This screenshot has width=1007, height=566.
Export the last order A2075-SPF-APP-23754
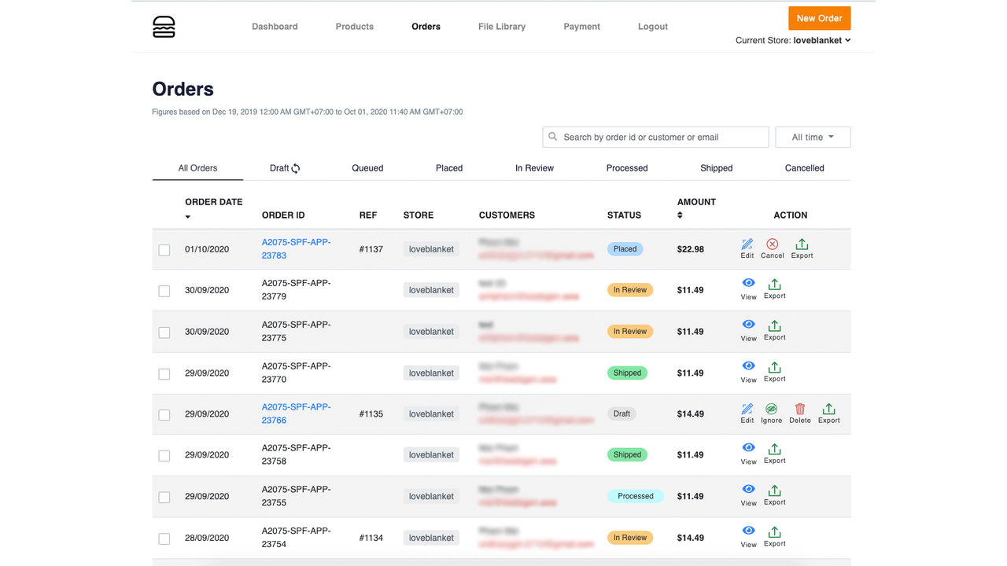pyautogui.click(x=774, y=535)
